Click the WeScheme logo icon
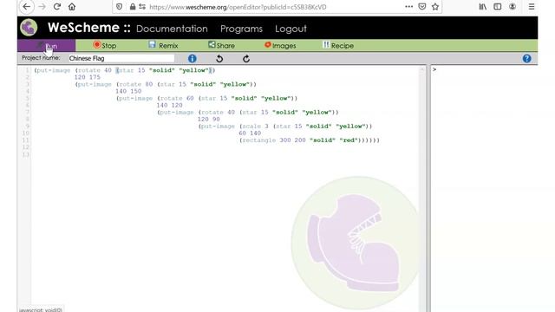This screenshot has width=555, height=312. pos(29,28)
